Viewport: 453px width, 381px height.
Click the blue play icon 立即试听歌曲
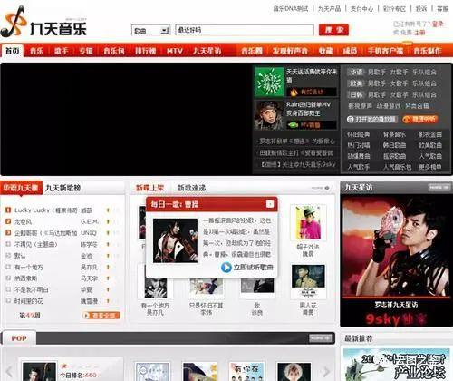(x=226, y=268)
